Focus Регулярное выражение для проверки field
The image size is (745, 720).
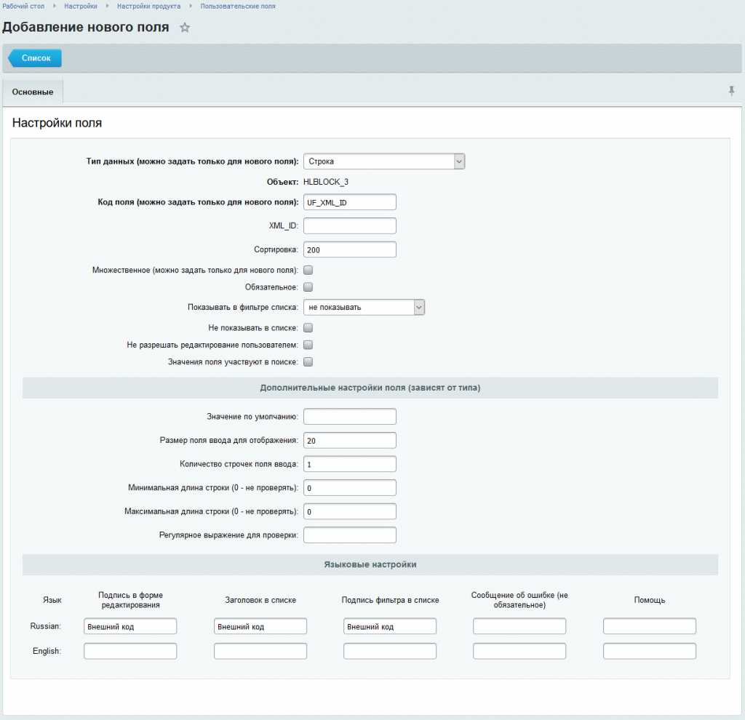(x=350, y=535)
